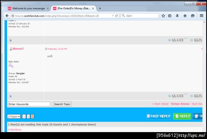Viewport: 207px width, 139px height.
Task: Click the Joined: 1-April 15 text
Action: pos(17,79)
